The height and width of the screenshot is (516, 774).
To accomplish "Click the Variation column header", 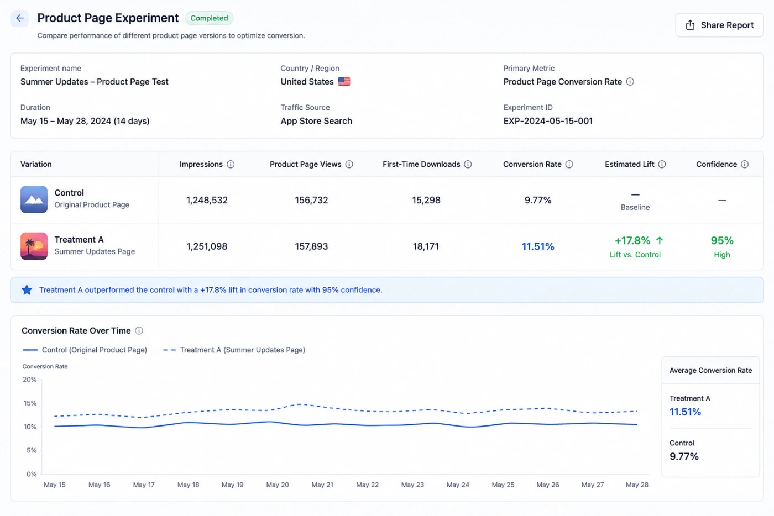I will click(36, 164).
